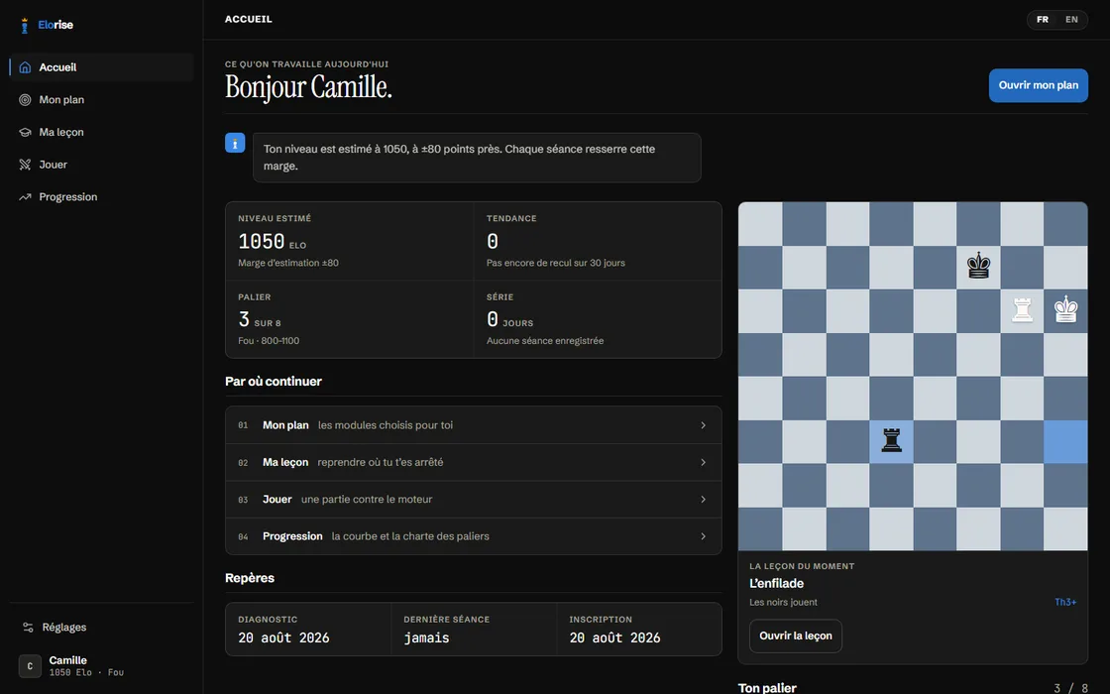Switch language to EN
This screenshot has height=694, width=1110.
1071,20
